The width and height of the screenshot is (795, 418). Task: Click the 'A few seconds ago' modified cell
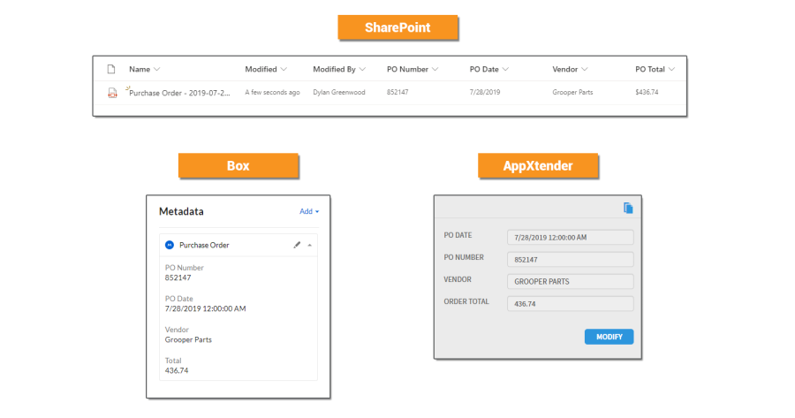point(272,92)
